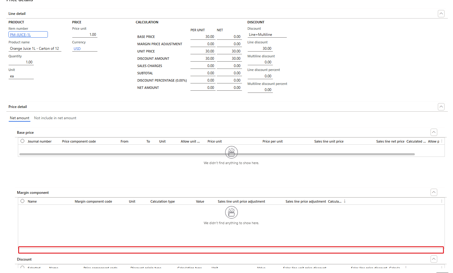Viewport: 453px width, 273px height.
Task: Click the Price unit field
Action: point(85,35)
